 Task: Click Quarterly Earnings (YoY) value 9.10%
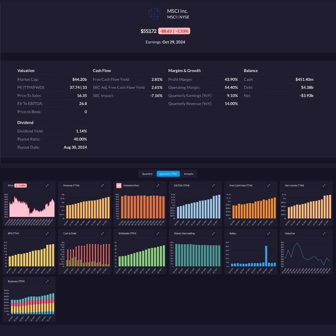point(232,96)
